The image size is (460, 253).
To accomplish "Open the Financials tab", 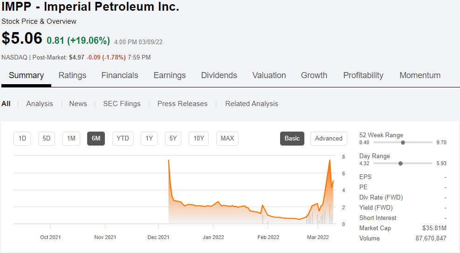I will click(120, 75).
